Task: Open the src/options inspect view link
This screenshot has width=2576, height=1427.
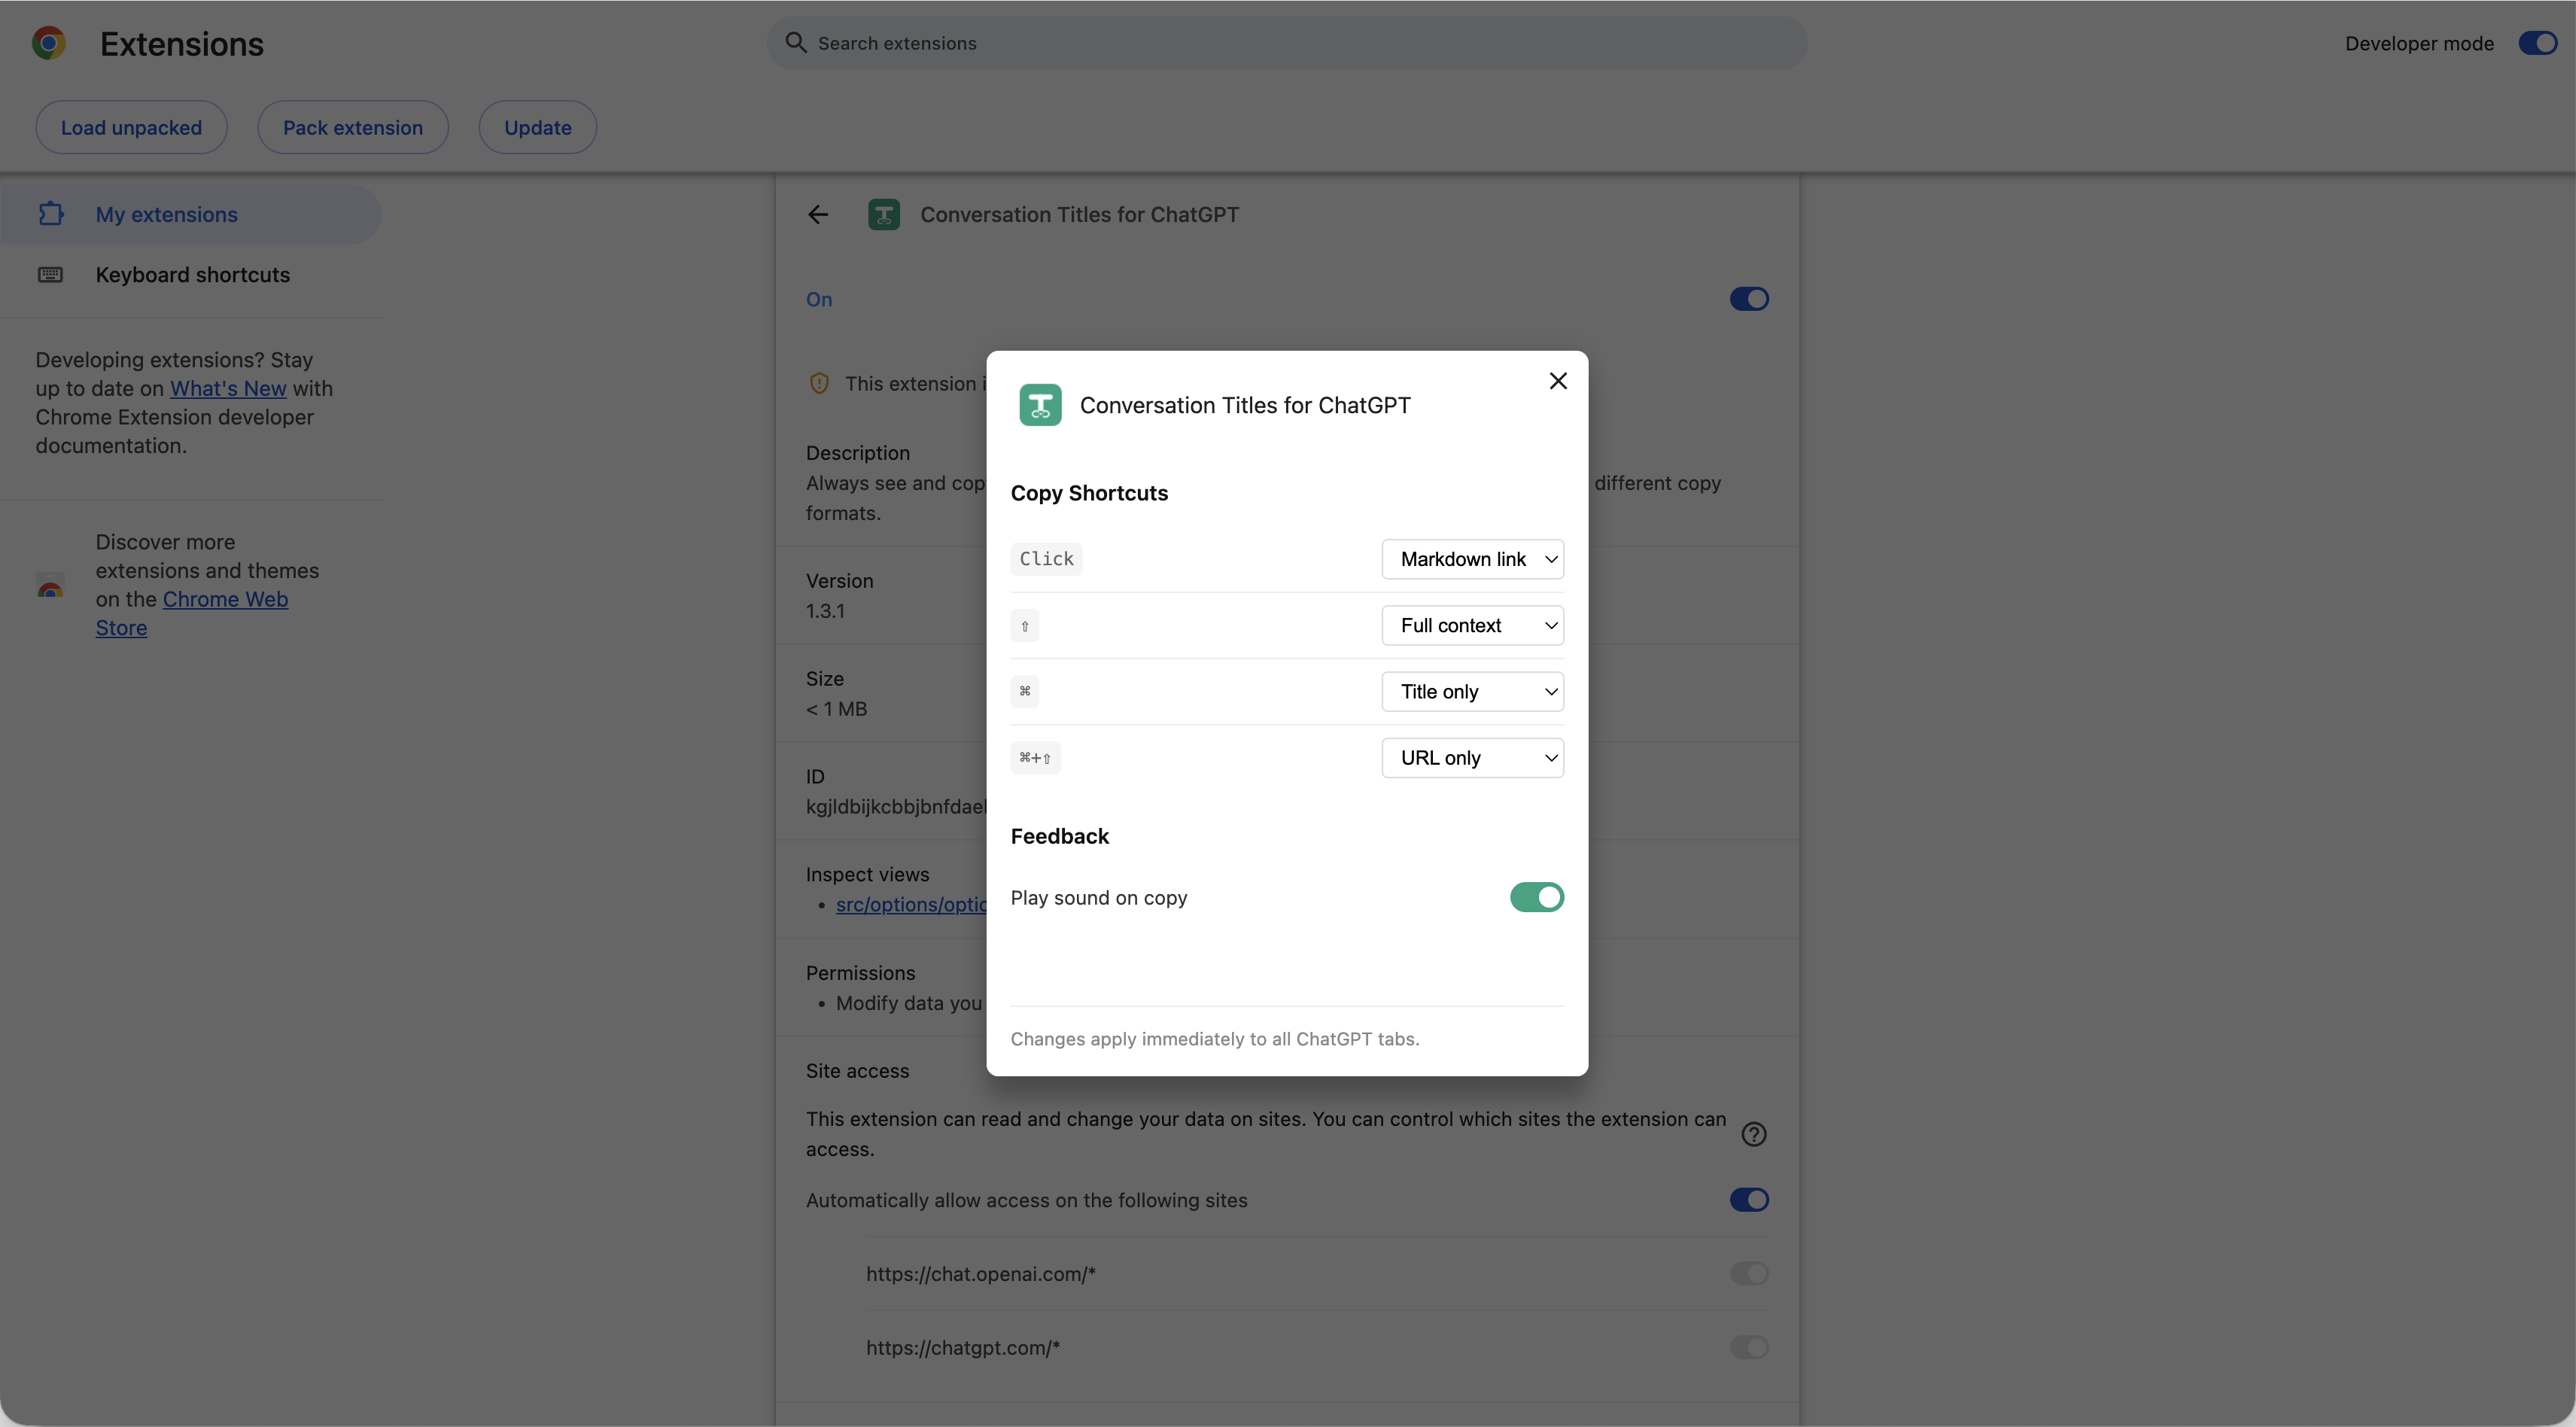Action: pyautogui.click(x=912, y=904)
